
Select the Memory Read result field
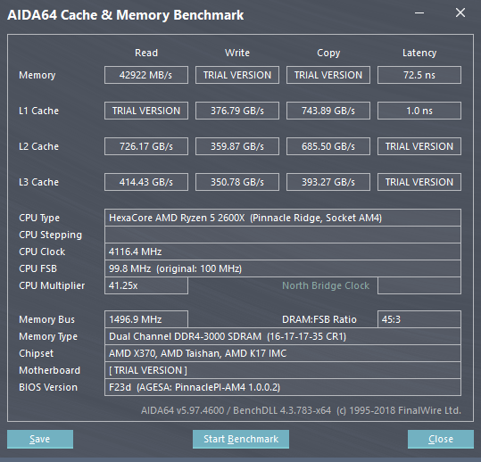(146, 75)
